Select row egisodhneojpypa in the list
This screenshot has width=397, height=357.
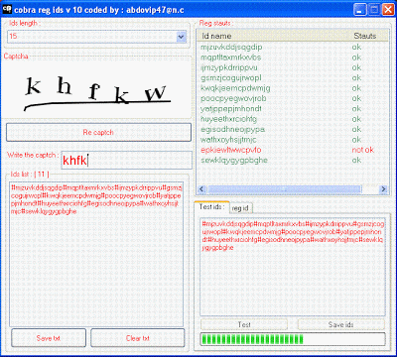pos(293,129)
